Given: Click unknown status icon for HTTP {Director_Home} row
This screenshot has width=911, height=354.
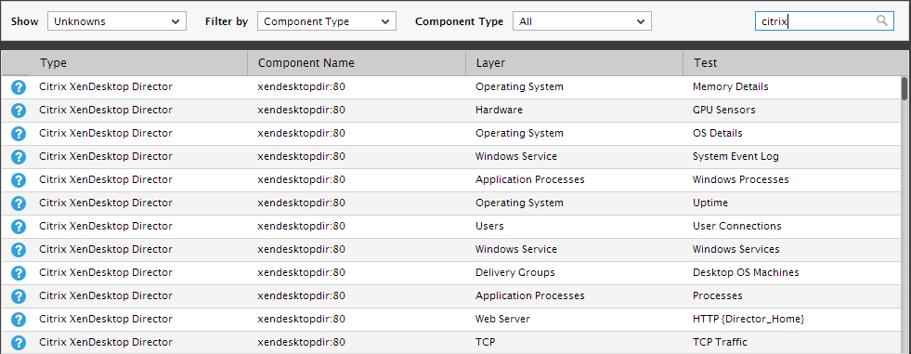Looking at the screenshot, I should click(x=19, y=320).
